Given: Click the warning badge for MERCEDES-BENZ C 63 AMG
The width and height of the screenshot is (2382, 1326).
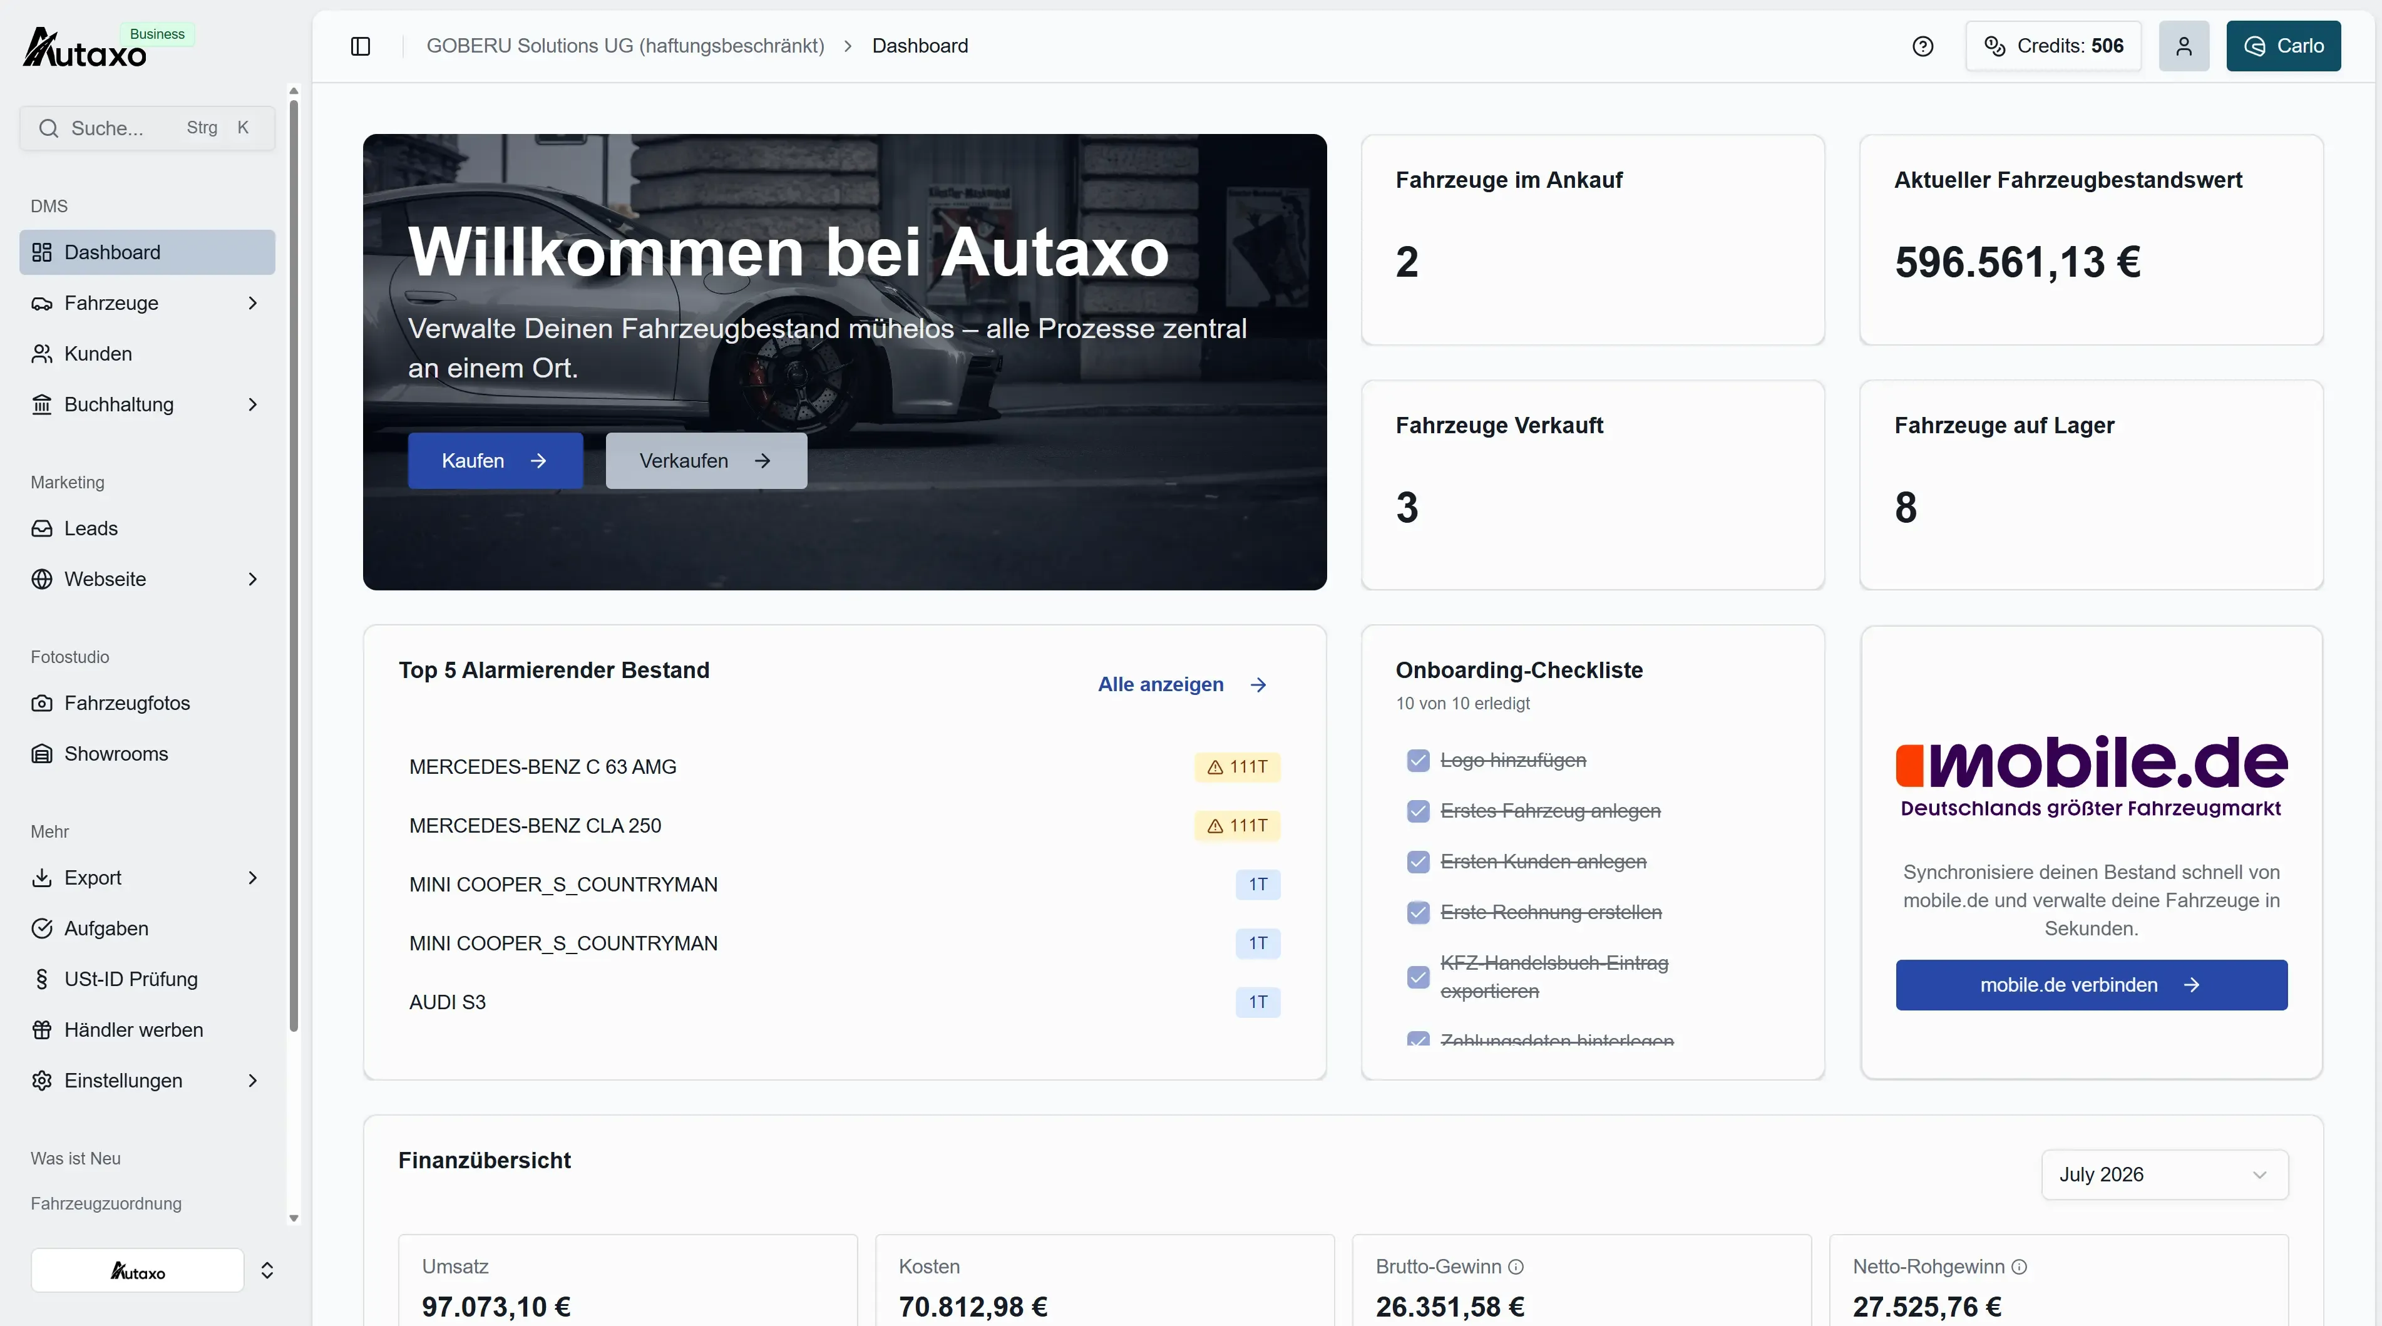Looking at the screenshot, I should point(1237,768).
